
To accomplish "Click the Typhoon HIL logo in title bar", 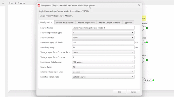I will (39, 5).
